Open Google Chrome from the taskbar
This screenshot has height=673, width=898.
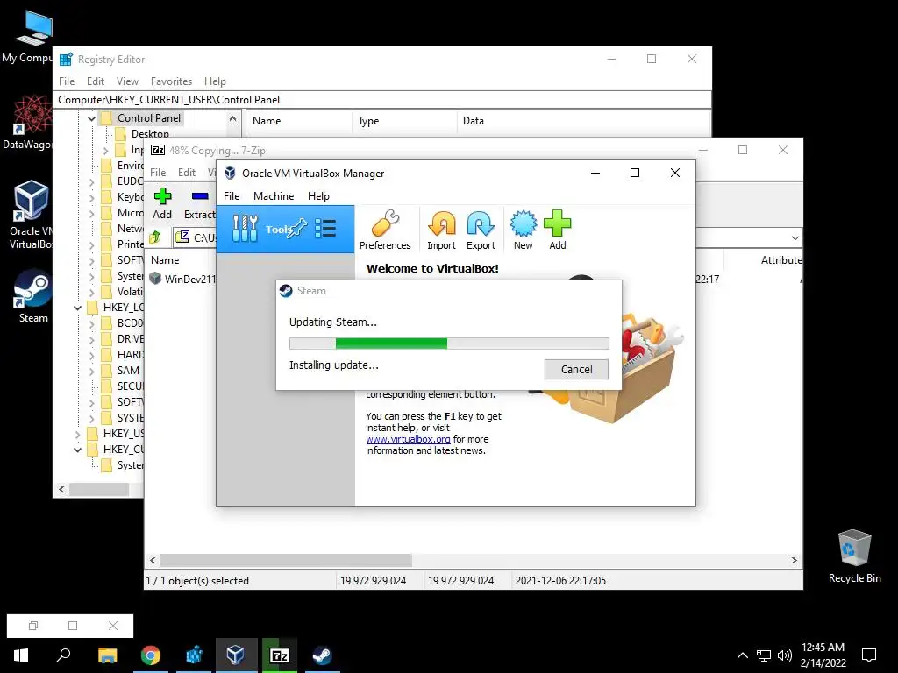(151, 655)
